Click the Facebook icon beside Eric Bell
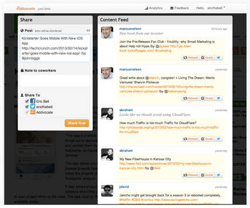 tap(33, 101)
